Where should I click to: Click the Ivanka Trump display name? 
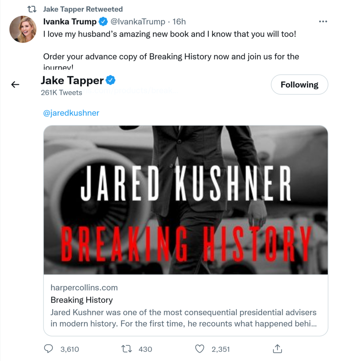(x=69, y=22)
